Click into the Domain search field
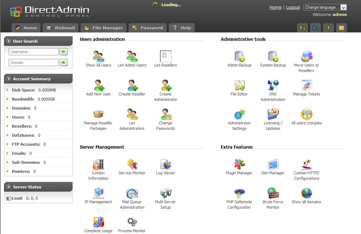 (33, 63)
